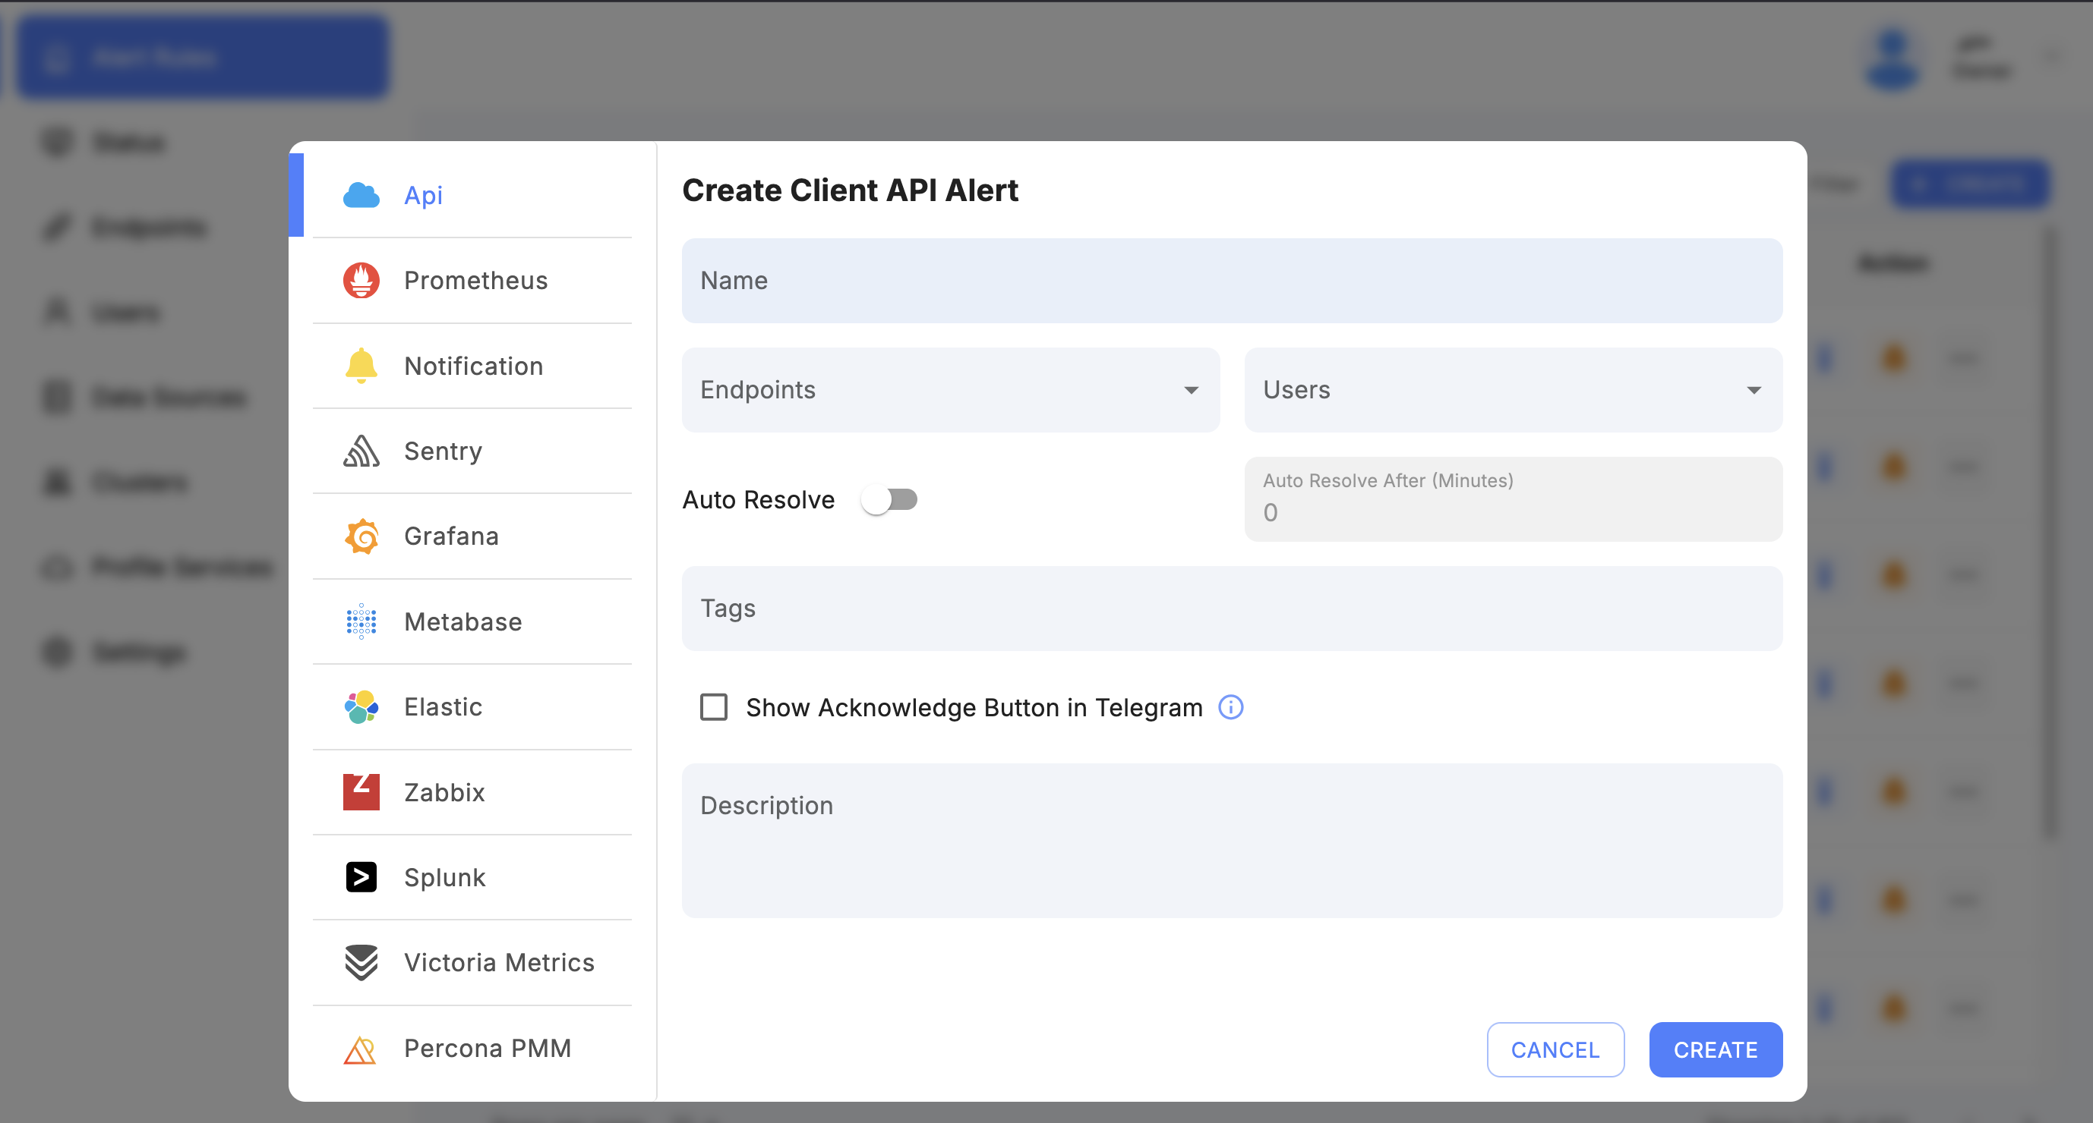Select the Percona PMM alert type

point(472,1049)
